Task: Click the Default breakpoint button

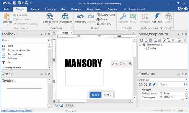Action: (x=70, y=105)
